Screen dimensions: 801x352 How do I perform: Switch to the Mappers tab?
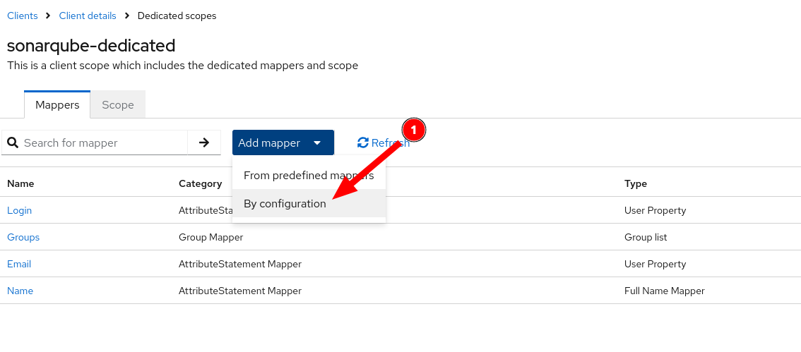[57, 105]
